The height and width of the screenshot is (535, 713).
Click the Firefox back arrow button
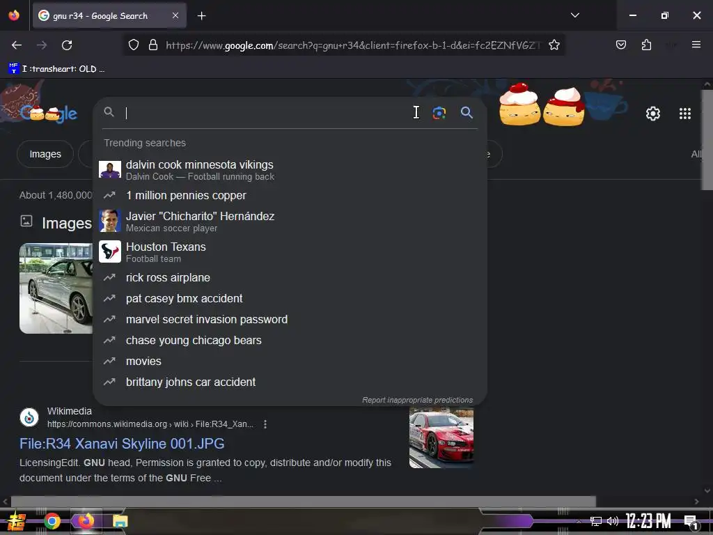coord(17,45)
